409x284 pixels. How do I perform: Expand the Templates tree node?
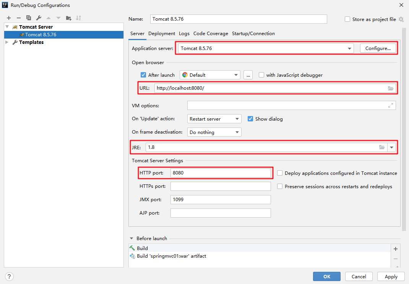[x=7, y=42]
